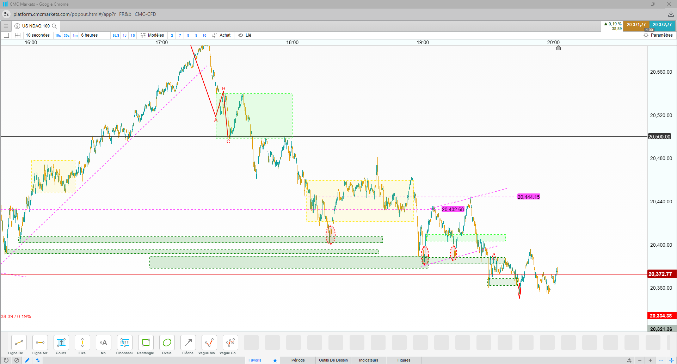
Task: Pick the Ovale shape tool
Action: pos(167,345)
